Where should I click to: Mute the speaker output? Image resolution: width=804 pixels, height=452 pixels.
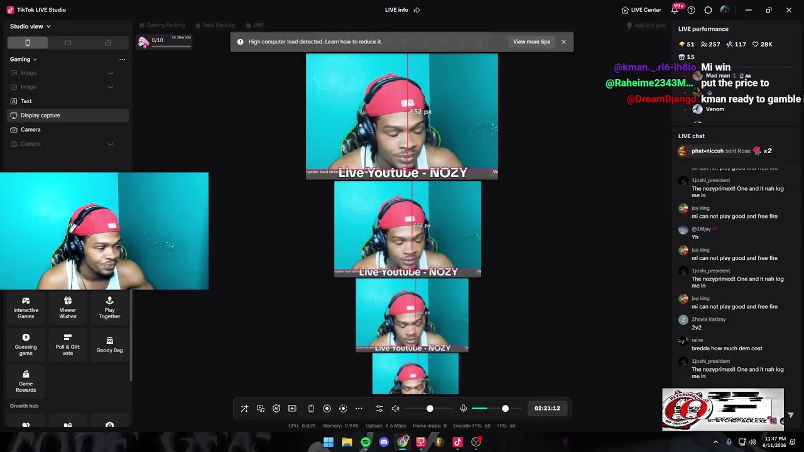395,408
